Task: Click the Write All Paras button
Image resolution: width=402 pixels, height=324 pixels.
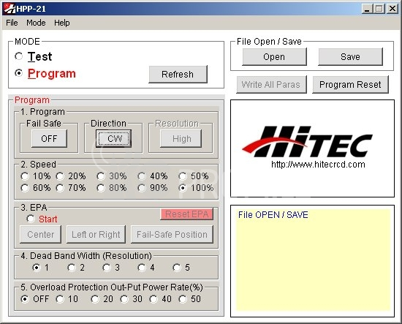Action: [x=271, y=84]
